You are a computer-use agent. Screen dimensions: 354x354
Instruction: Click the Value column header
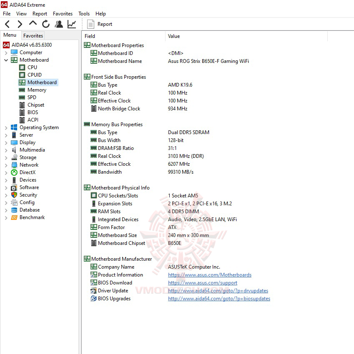[246, 36]
